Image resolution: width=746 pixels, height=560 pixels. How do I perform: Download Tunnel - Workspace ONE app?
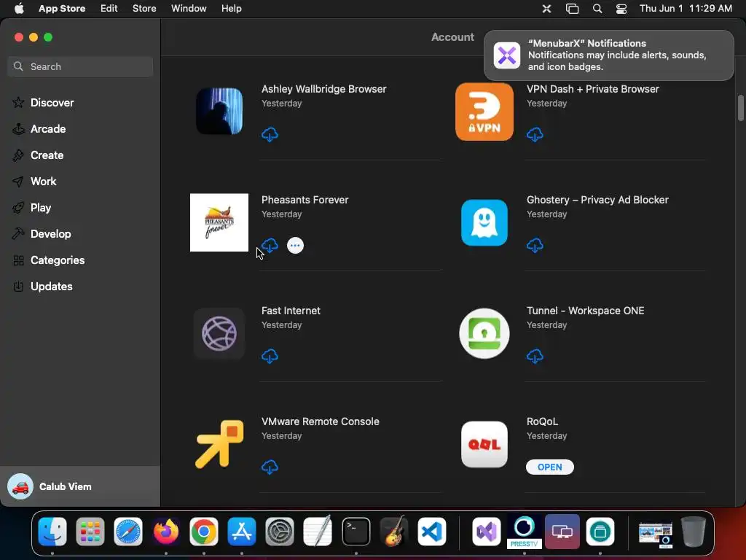point(535,356)
